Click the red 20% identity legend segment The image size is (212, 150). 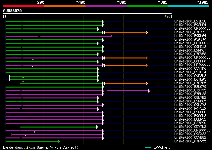24,6
